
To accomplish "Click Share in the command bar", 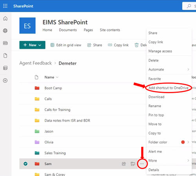I will click(94, 45).
